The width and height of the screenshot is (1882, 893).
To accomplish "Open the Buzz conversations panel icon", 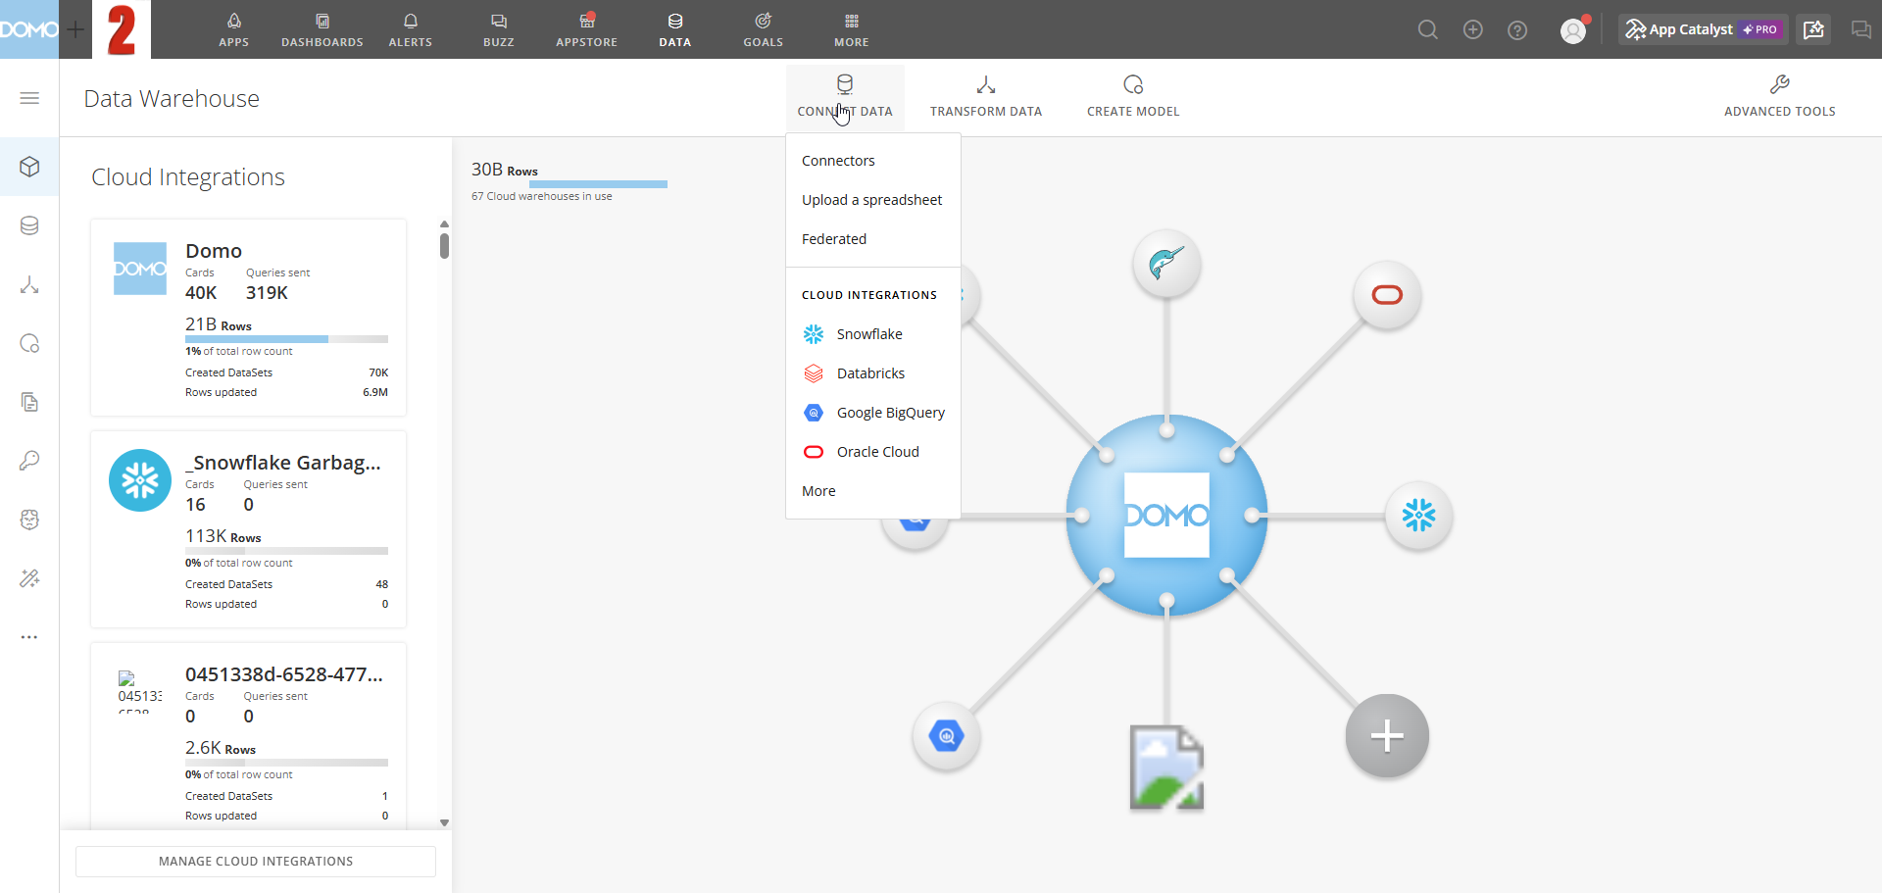I will [x=1860, y=29].
